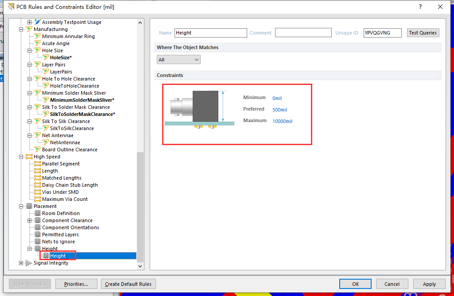Click the Matched Lengths rule icon
Image resolution: width=454 pixels, height=296 pixels.
click(x=37, y=178)
